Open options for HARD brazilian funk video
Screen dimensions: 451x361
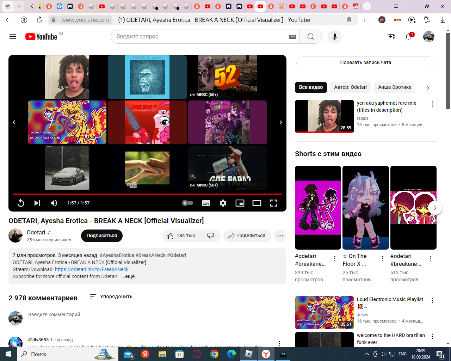point(432,336)
